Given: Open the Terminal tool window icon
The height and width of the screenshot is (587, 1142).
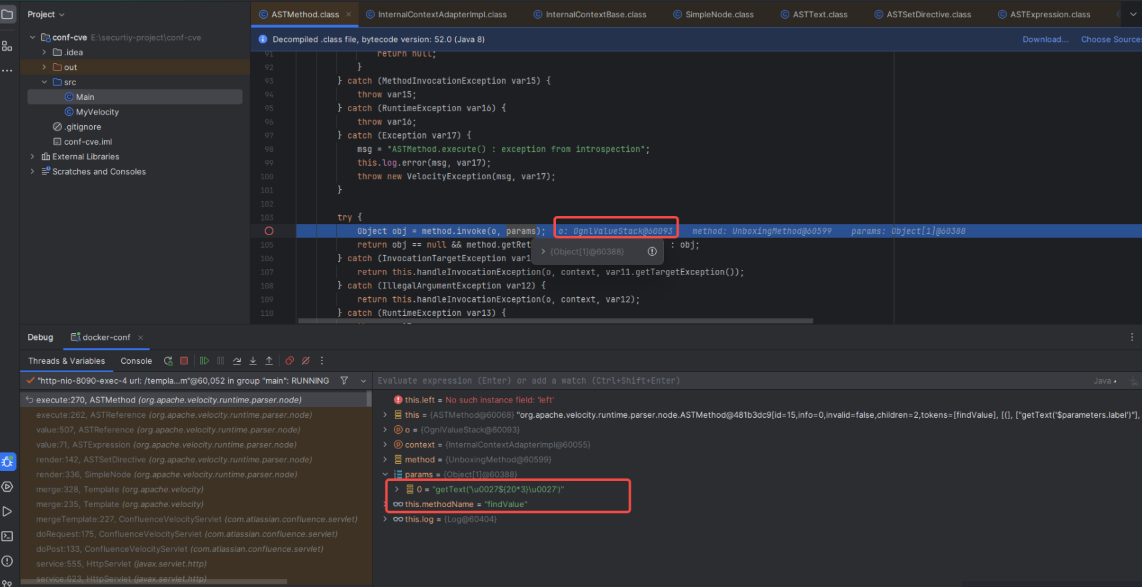Looking at the screenshot, I should pos(7,536).
